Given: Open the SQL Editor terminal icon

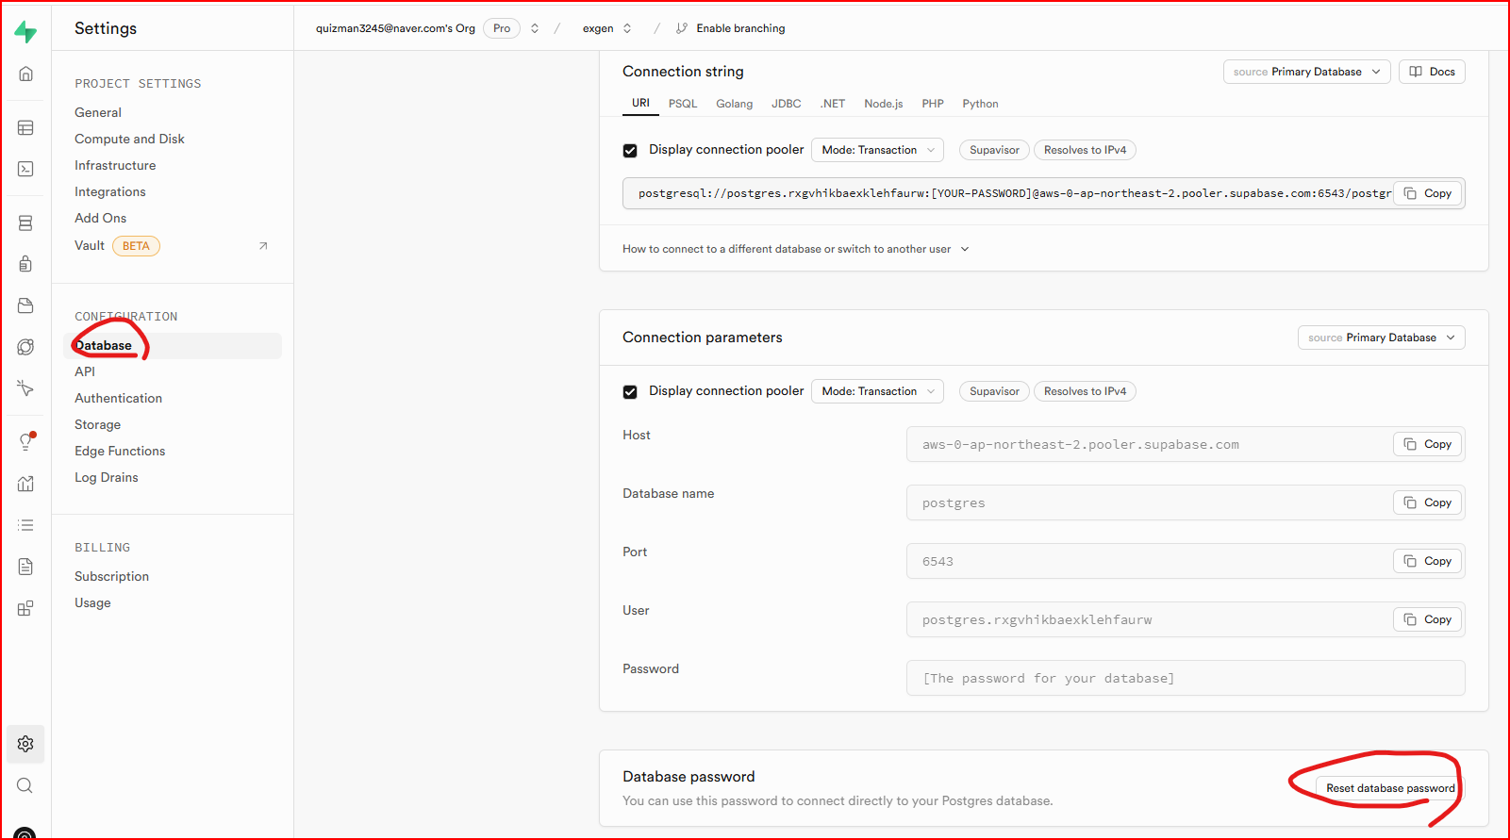Looking at the screenshot, I should (25, 169).
